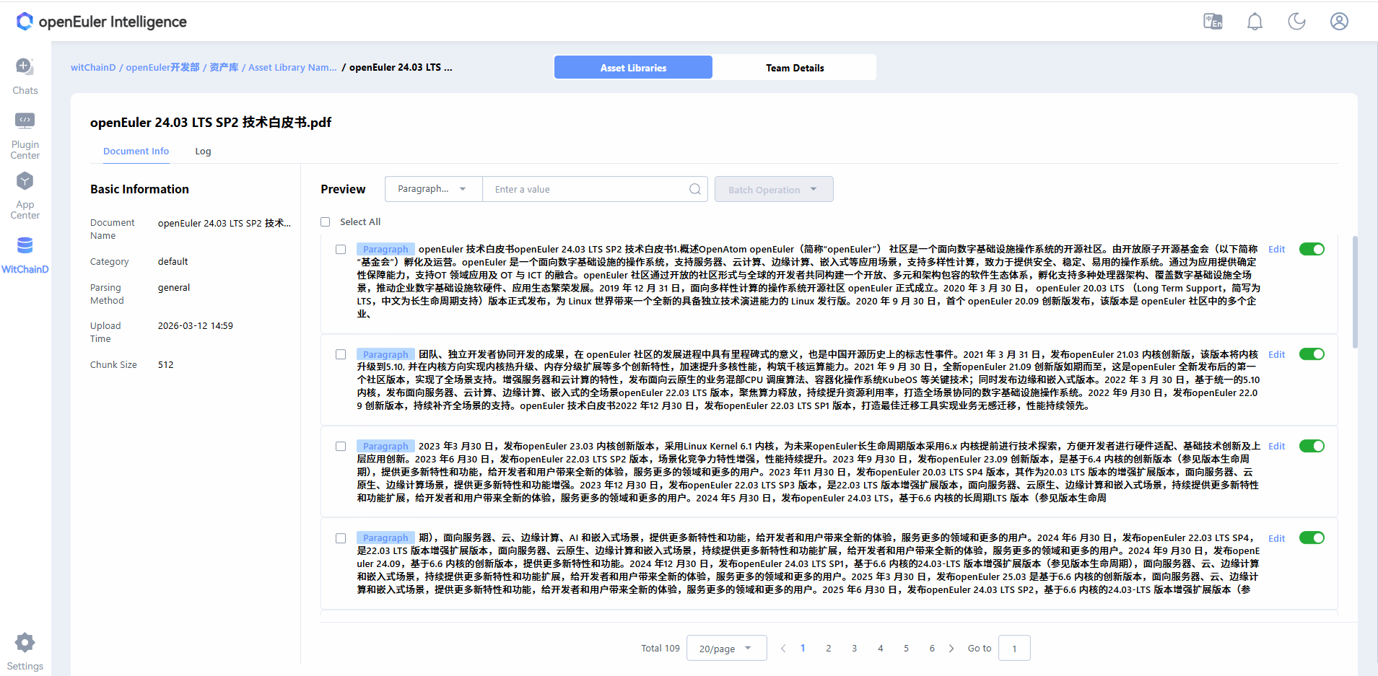Click document name 'openEuler 24.03 LTS SP2 技术...'
The image size is (1378, 676).
[x=224, y=224]
